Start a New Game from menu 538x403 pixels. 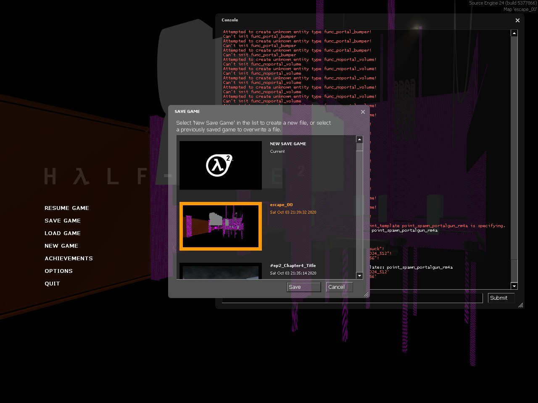point(61,246)
